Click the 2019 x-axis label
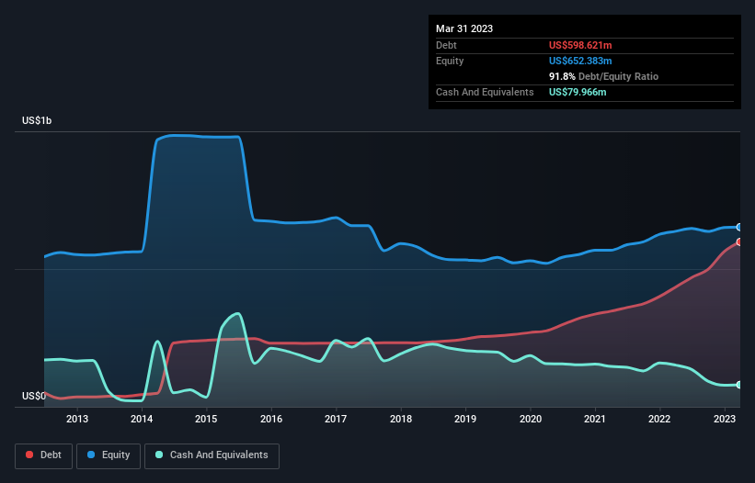 465,419
